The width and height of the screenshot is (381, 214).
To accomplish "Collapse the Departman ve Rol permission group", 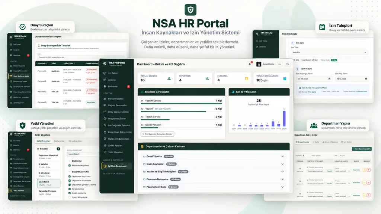I will coord(70,172).
